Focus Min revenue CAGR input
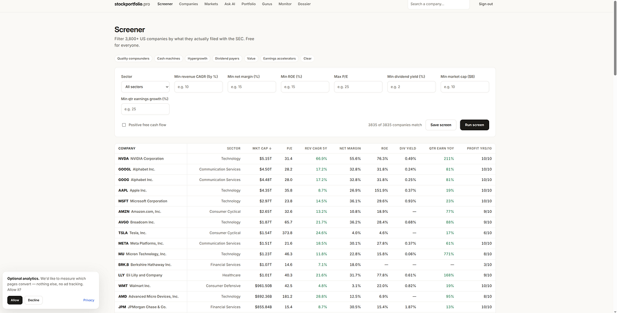This screenshot has width=617, height=313. (x=198, y=87)
